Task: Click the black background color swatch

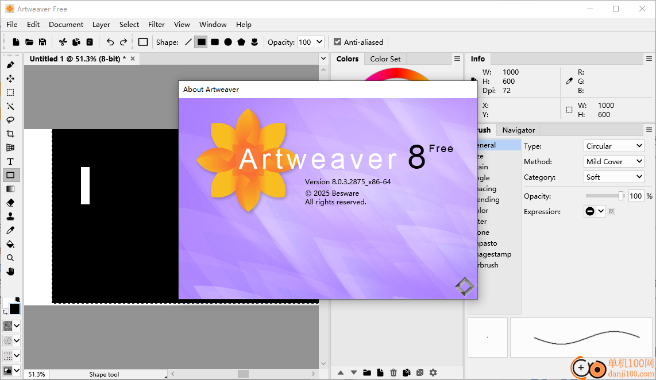Action: pos(14,309)
